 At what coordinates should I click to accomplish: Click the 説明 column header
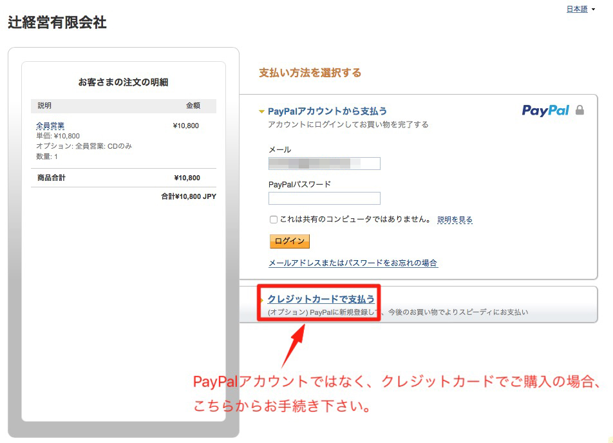(44, 106)
